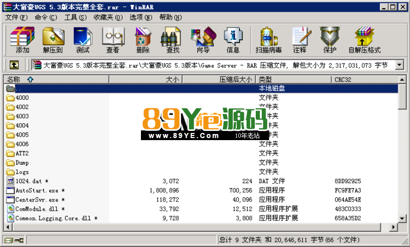Go up one folder level button
This screenshot has height=247, width=410.
click(x=14, y=64)
